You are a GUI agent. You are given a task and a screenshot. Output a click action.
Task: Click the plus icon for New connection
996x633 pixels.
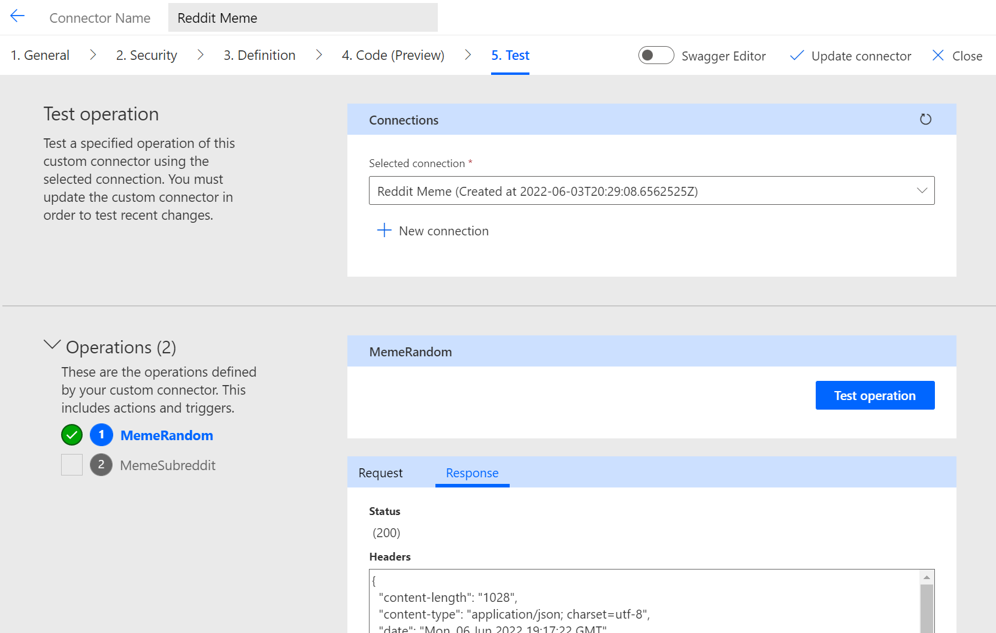[384, 231]
